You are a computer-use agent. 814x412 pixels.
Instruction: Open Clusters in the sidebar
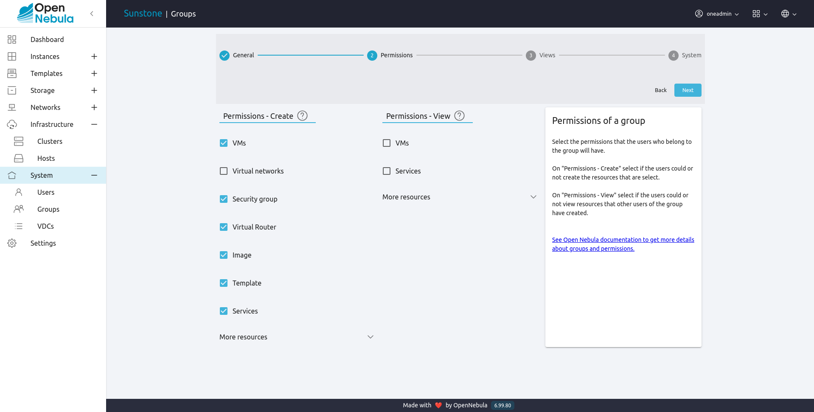[53, 141]
